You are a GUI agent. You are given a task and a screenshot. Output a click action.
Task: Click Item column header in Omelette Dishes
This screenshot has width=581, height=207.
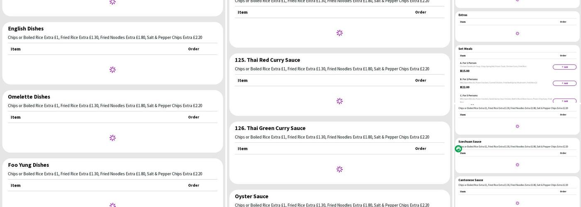click(16, 117)
